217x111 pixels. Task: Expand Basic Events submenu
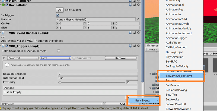pos(144,100)
